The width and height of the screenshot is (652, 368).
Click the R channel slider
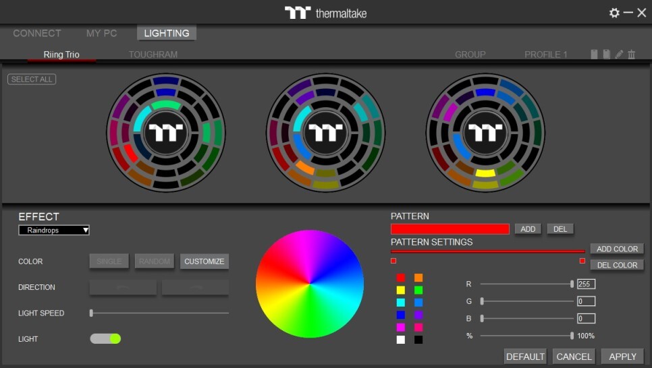[x=527, y=284]
